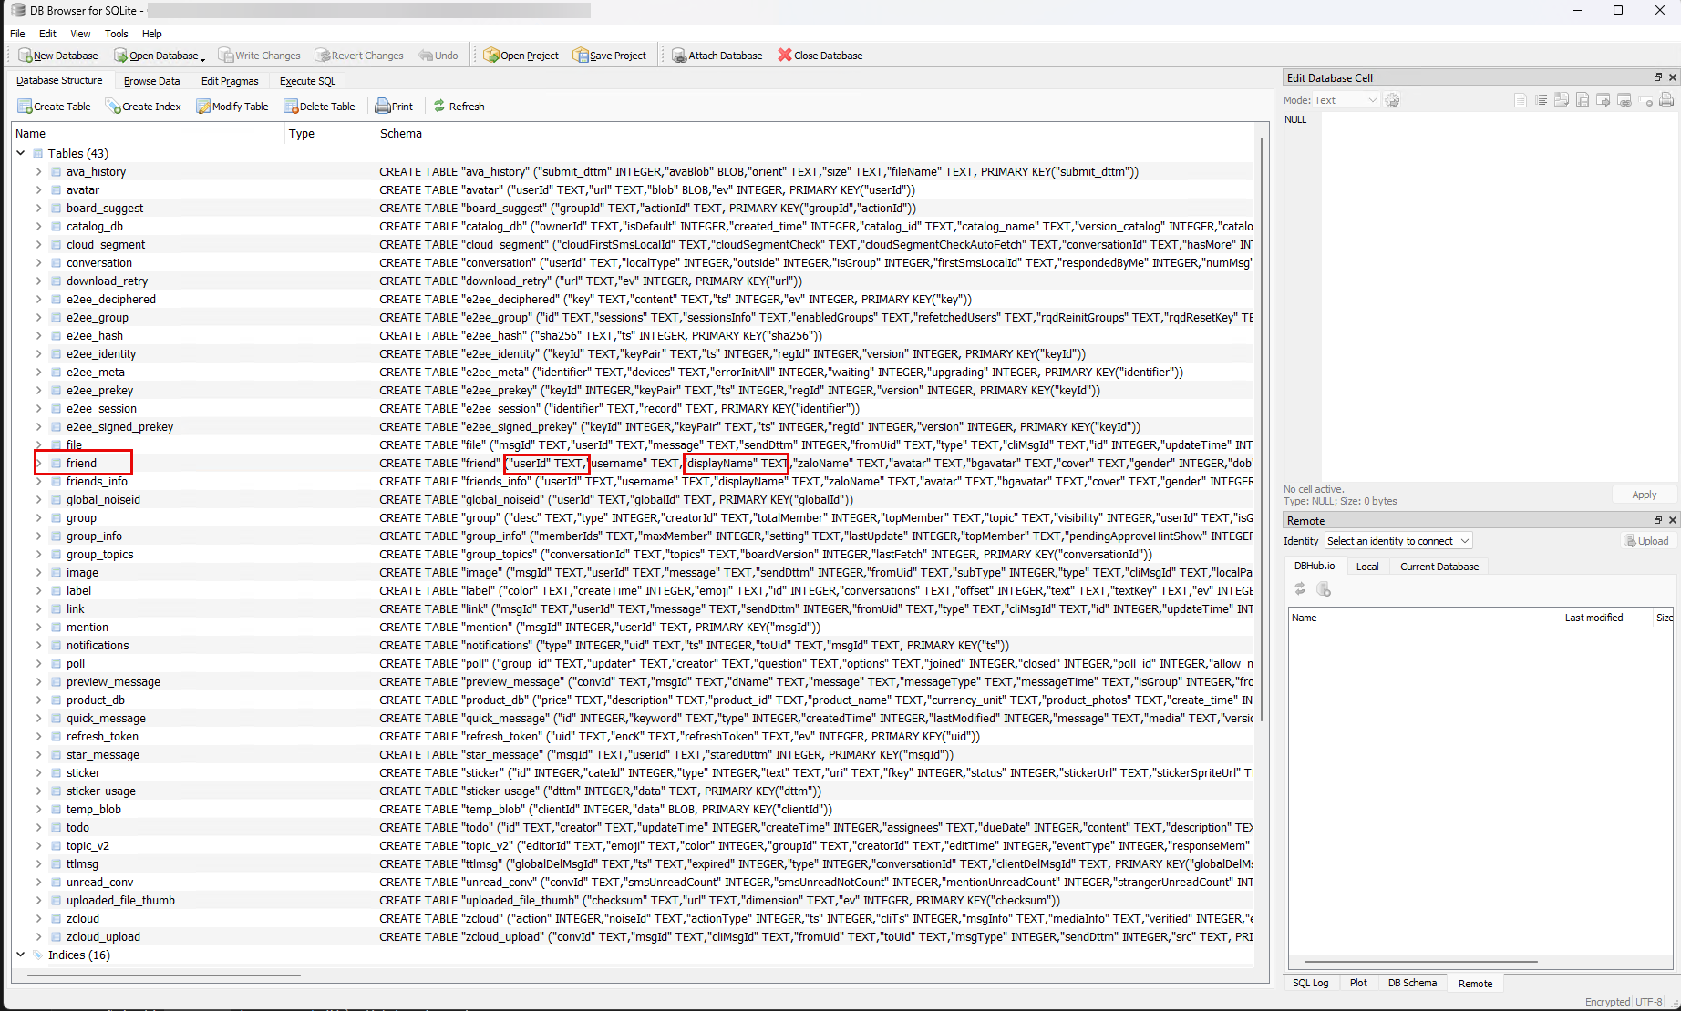Image resolution: width=1681 pixels, height=1011 pixels.
Task: Expand the group_info table row
Action: (x=39, y=536)
